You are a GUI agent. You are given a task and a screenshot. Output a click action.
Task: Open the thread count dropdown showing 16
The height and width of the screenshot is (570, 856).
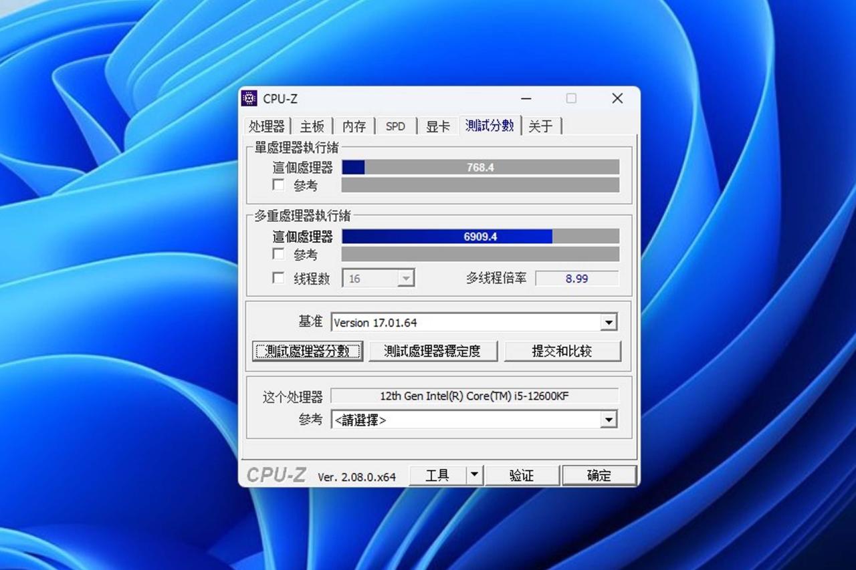coord(379,279)
